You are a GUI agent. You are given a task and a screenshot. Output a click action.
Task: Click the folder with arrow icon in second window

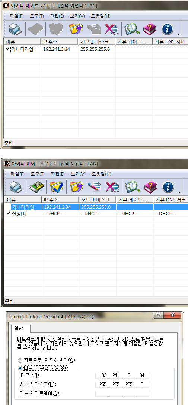point(77,187)
